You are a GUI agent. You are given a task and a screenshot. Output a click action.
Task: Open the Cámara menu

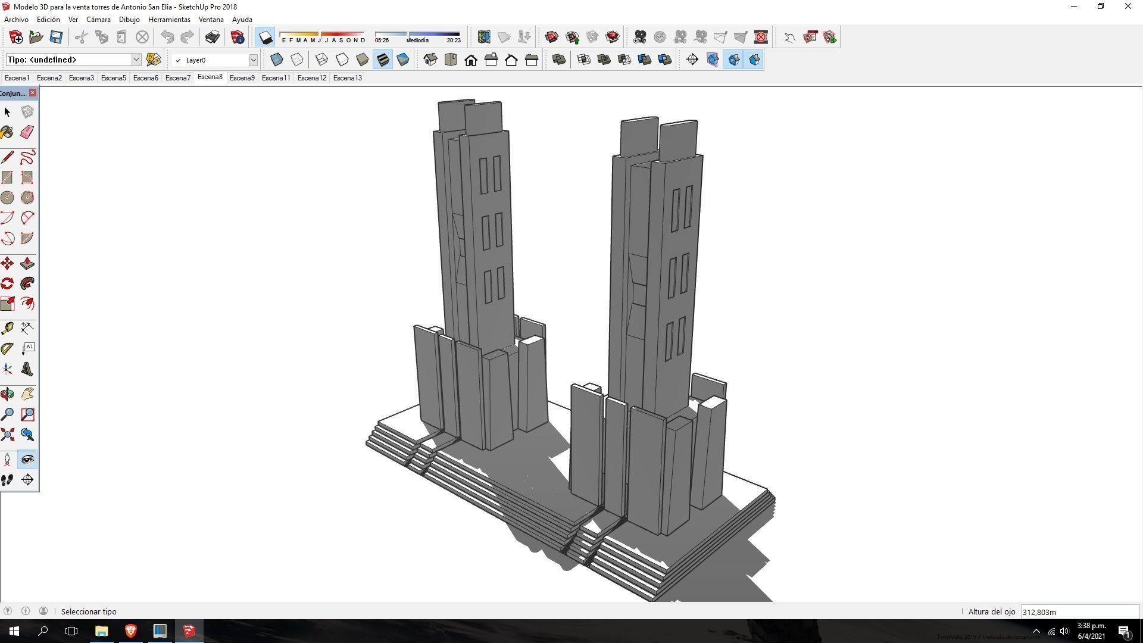pyautogui.click(x=98, y=20)
